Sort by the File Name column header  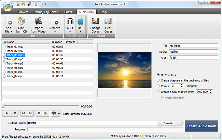[26, 42]
